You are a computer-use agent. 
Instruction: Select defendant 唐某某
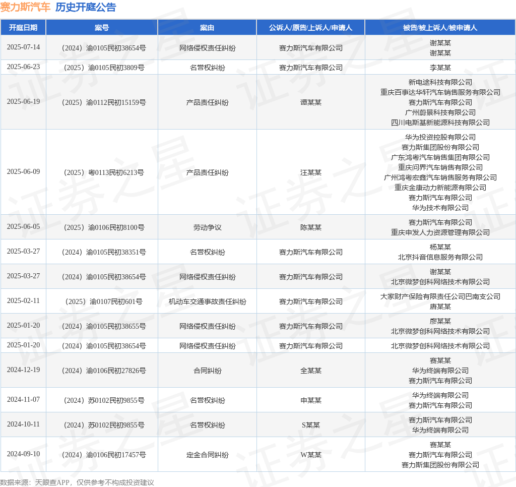coord(440,307)
